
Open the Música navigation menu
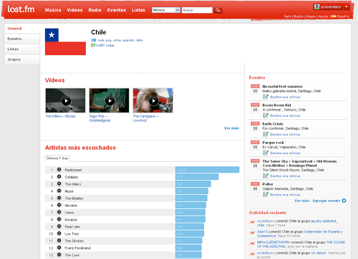[x=53, y=10]
